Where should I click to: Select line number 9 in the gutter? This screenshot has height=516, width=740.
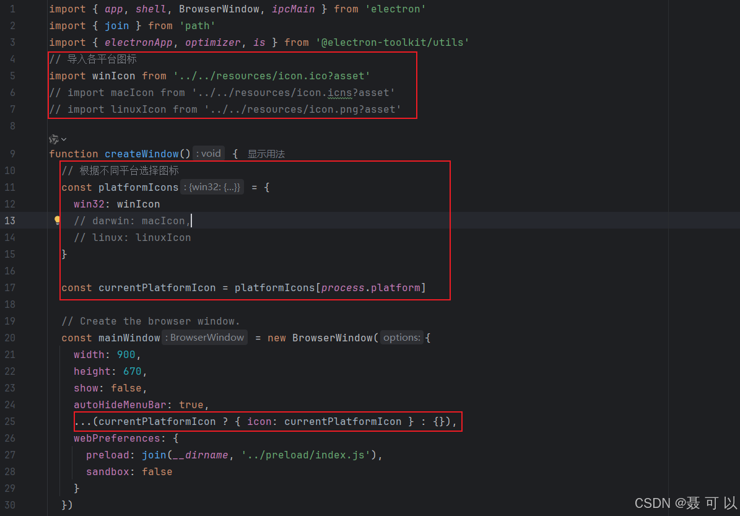pyautogui.click(x=12, y=154)
